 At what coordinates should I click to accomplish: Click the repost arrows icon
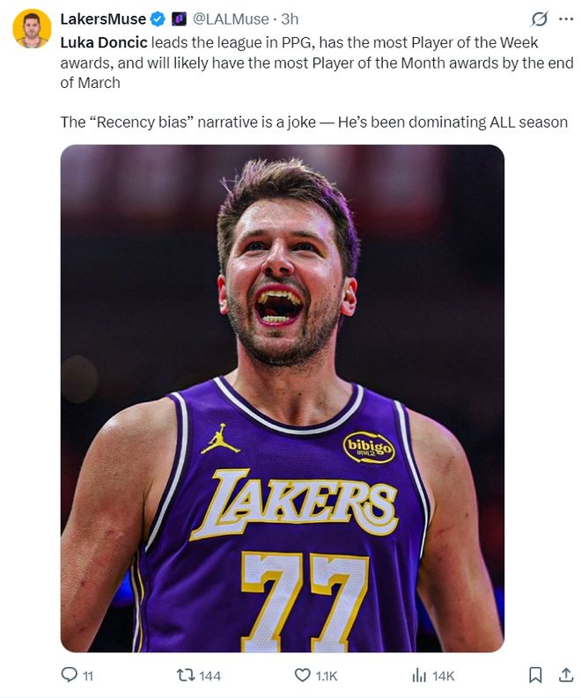click(186, 675)
